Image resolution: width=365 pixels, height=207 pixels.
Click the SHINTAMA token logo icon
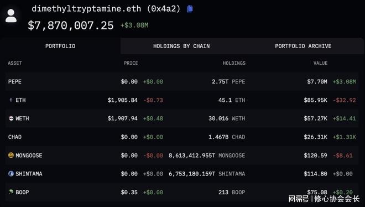point(11,173)
